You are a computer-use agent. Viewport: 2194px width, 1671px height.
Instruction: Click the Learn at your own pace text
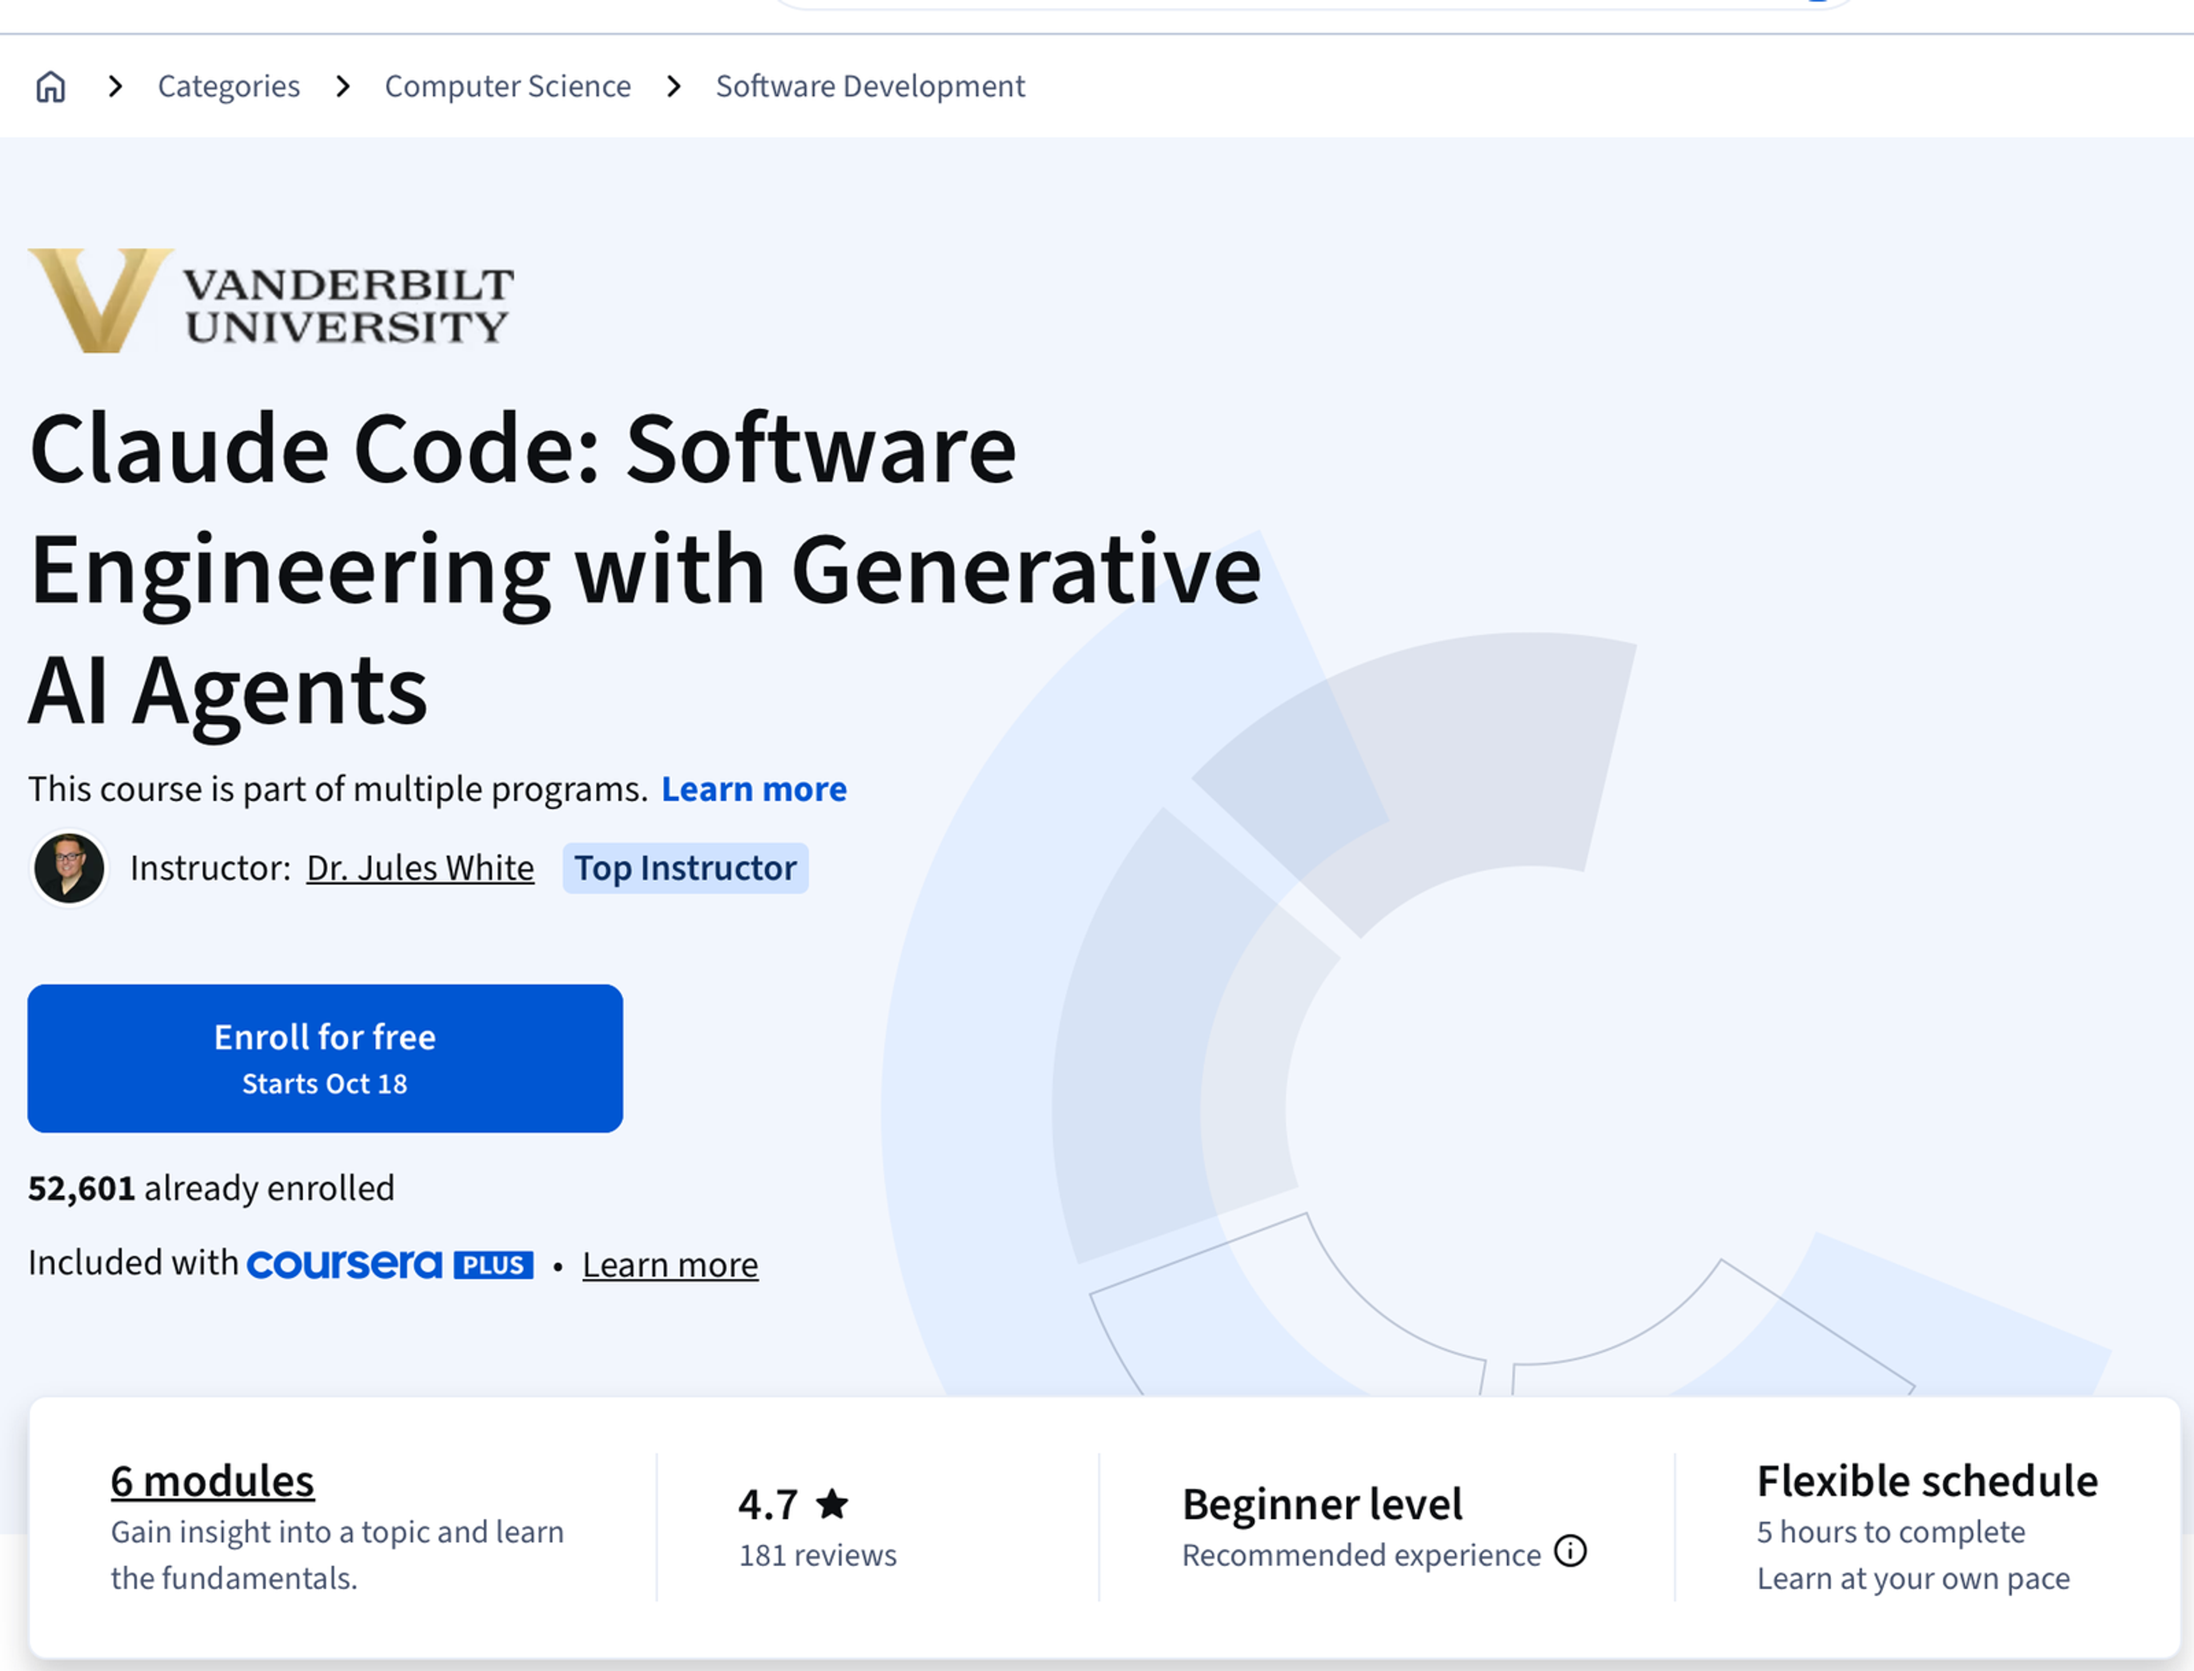(x=1913, y=1578)
